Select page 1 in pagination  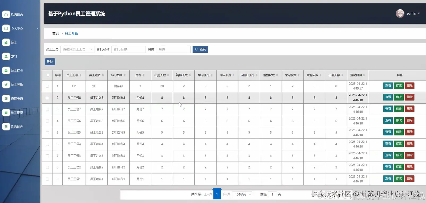[217, 194]
